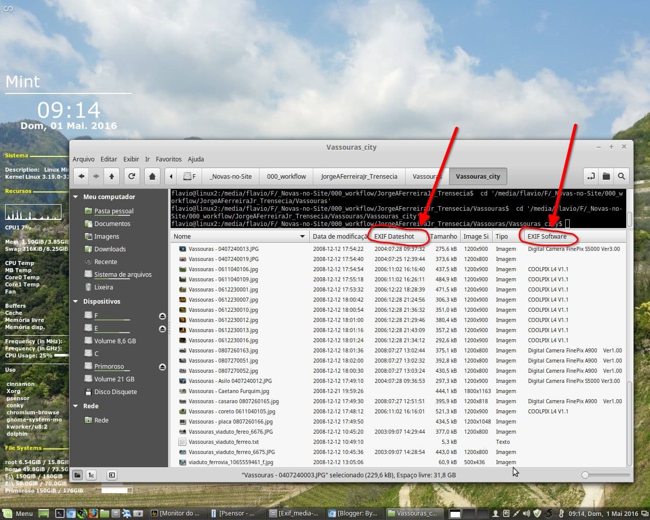Adjust the icon zoom slider in status bar
This screenshot has width=650, height=520.
[x=606, y=475]
